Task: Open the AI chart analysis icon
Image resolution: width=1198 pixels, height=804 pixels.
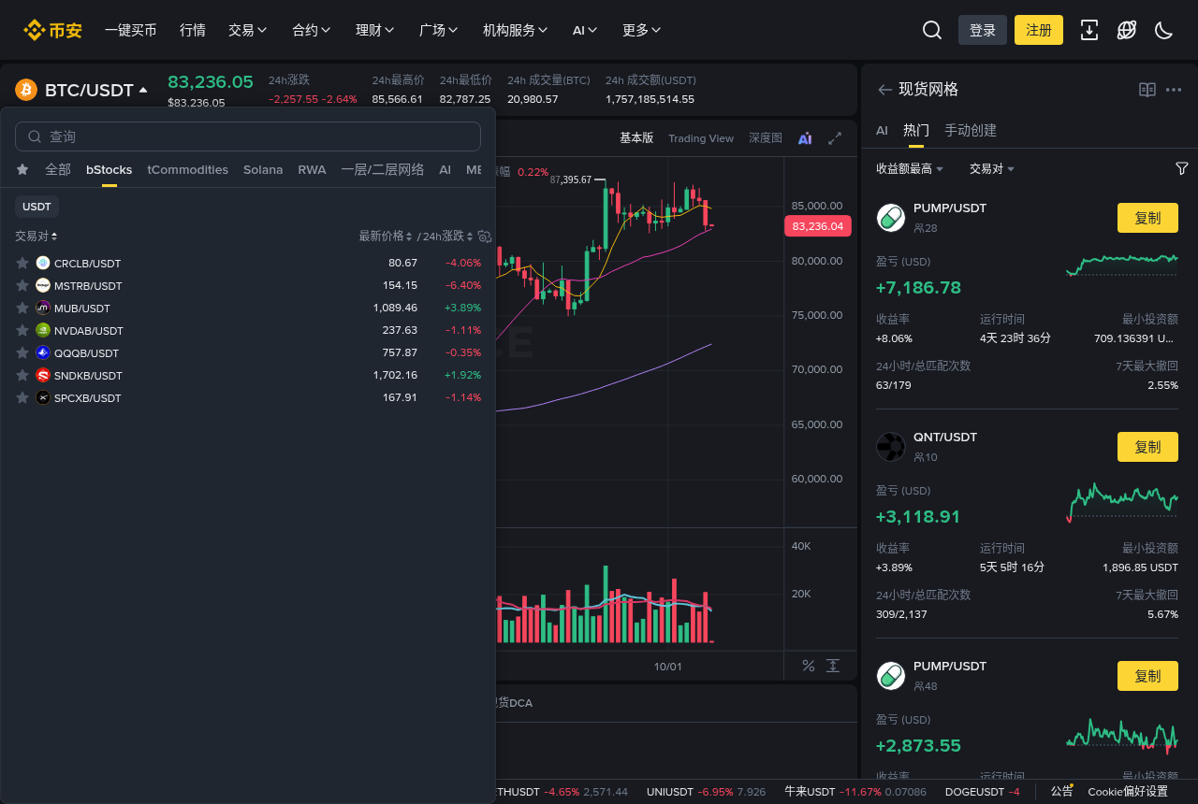Action: click(805, 138)
